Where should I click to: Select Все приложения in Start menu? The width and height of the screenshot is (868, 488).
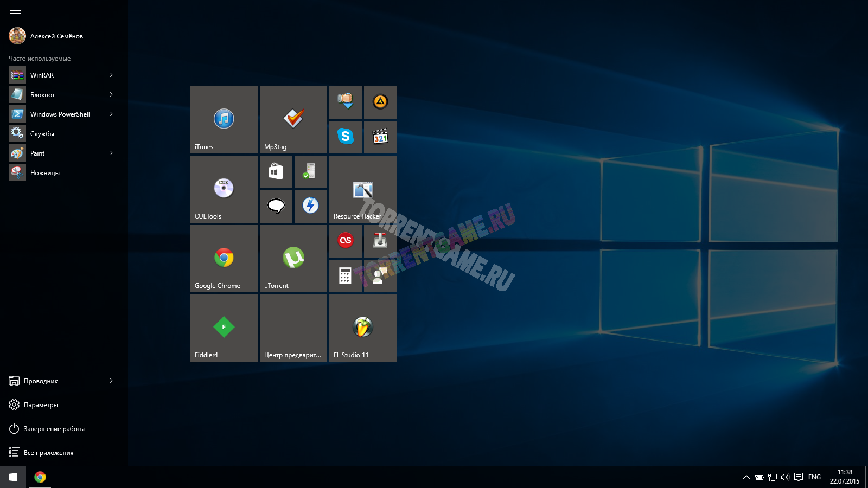tap(48, 453)
